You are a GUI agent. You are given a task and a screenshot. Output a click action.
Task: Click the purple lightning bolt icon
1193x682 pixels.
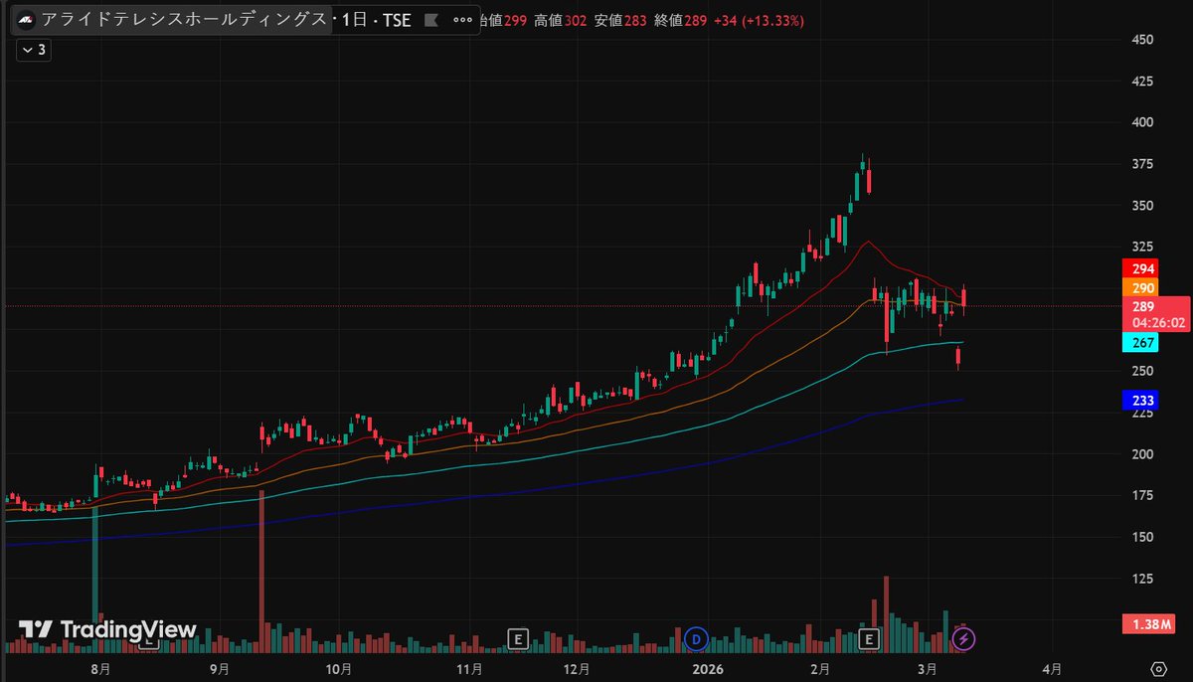coord(962,638)
